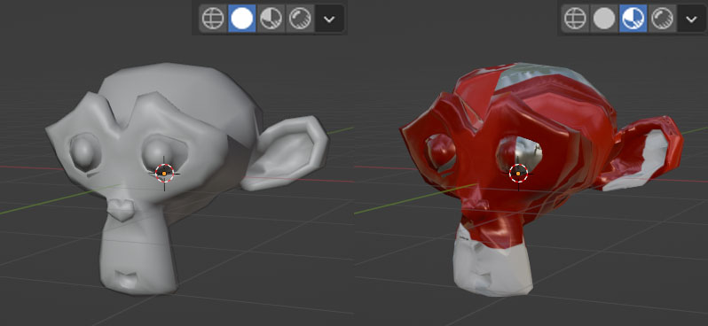Select Wireframe shading in right viewport
This screenshot has width=708, height=326.
[x=575, y=19]
